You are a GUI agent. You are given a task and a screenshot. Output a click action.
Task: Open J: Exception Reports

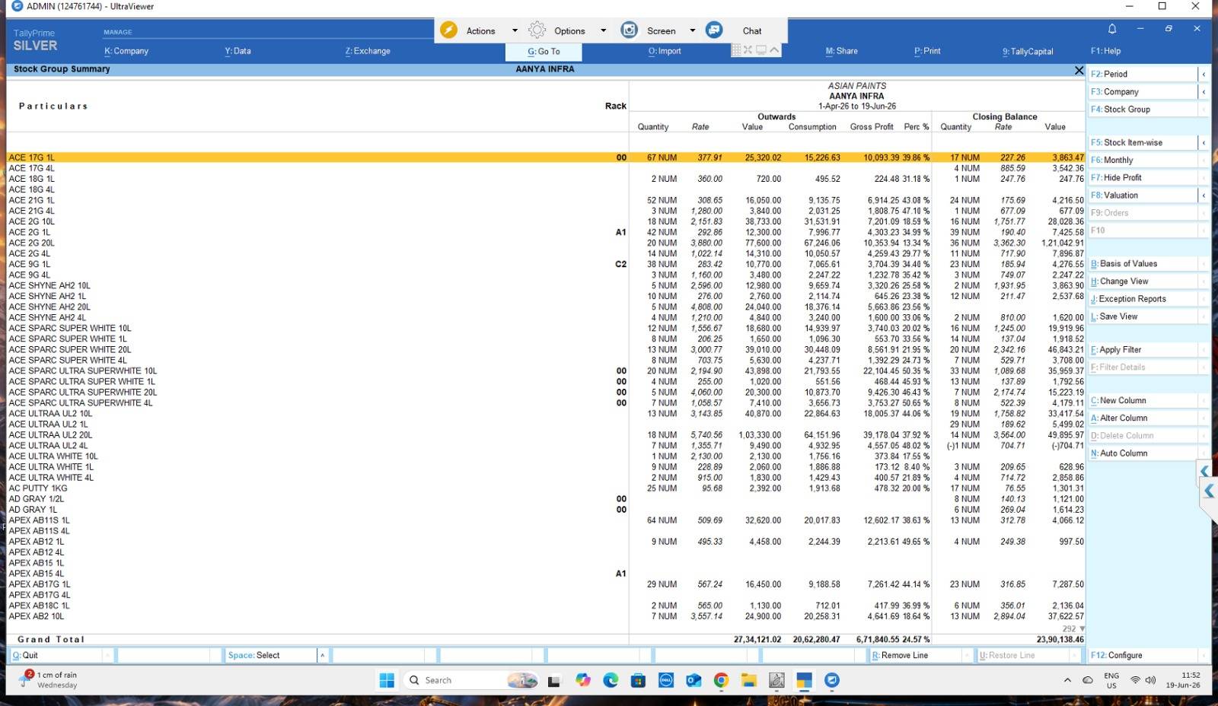pos(1143,298)
